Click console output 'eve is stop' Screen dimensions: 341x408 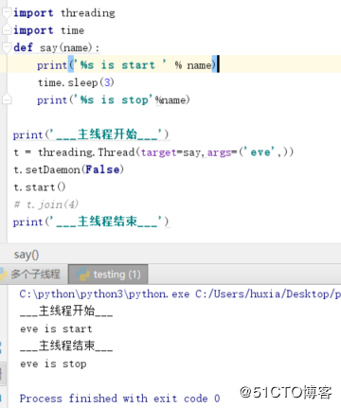53,364
